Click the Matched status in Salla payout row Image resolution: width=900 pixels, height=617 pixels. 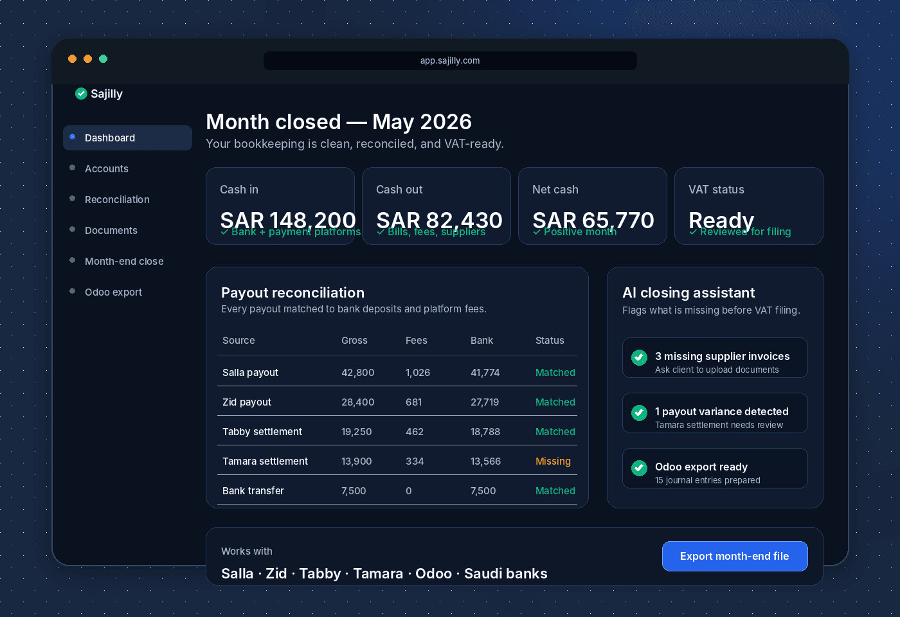point(555,373)
